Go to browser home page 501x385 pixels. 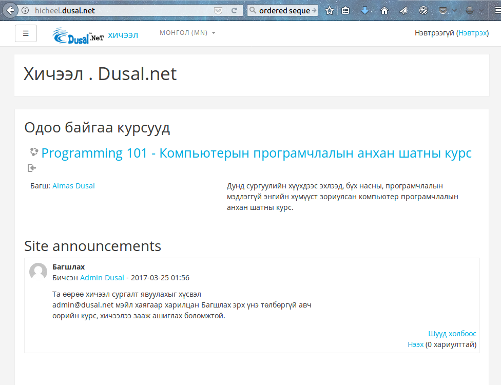pyautogui.click(x=384, y=11)
